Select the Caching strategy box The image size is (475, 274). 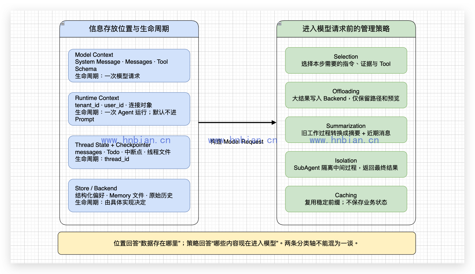tap(346, 199)
